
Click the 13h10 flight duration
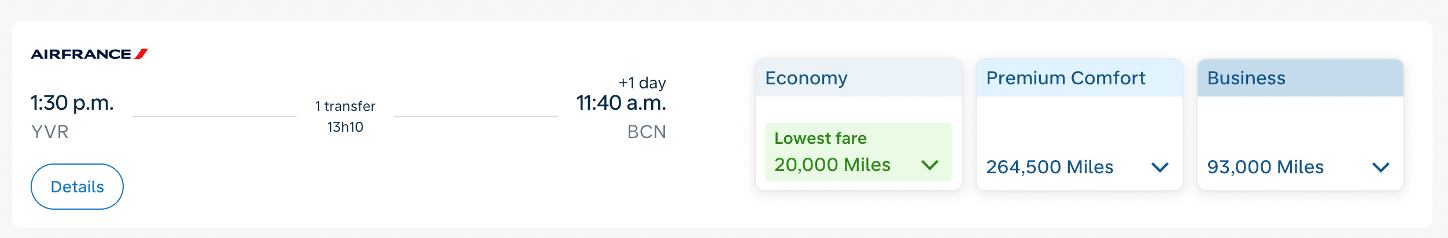point(345,127)
